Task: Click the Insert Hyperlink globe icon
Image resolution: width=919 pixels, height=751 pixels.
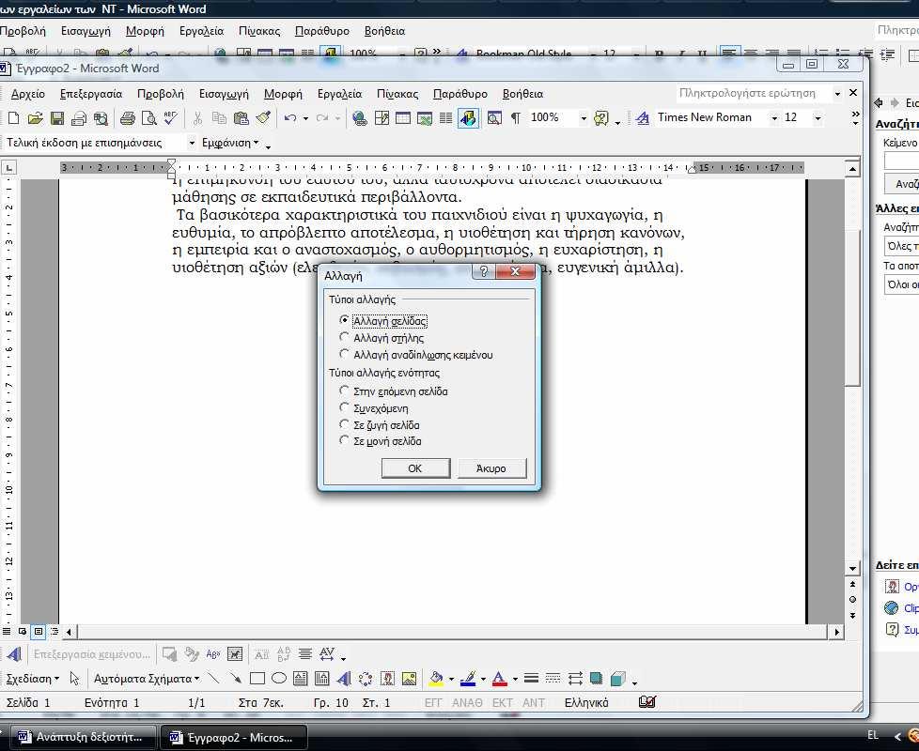Action: click(x=359, y=118)
